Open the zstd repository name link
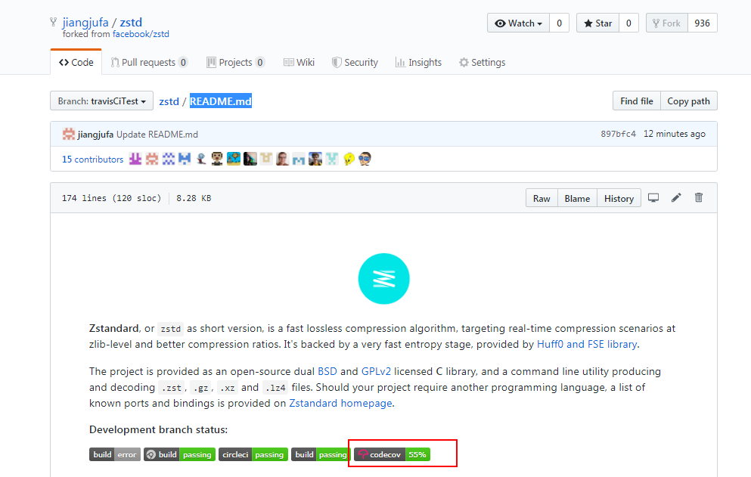The width and height of the screenshot is (751, 477). point(131,22)
